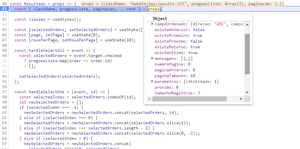
Task: Click the existePrimeiro: true property
Action: click(x=178, y=35)
